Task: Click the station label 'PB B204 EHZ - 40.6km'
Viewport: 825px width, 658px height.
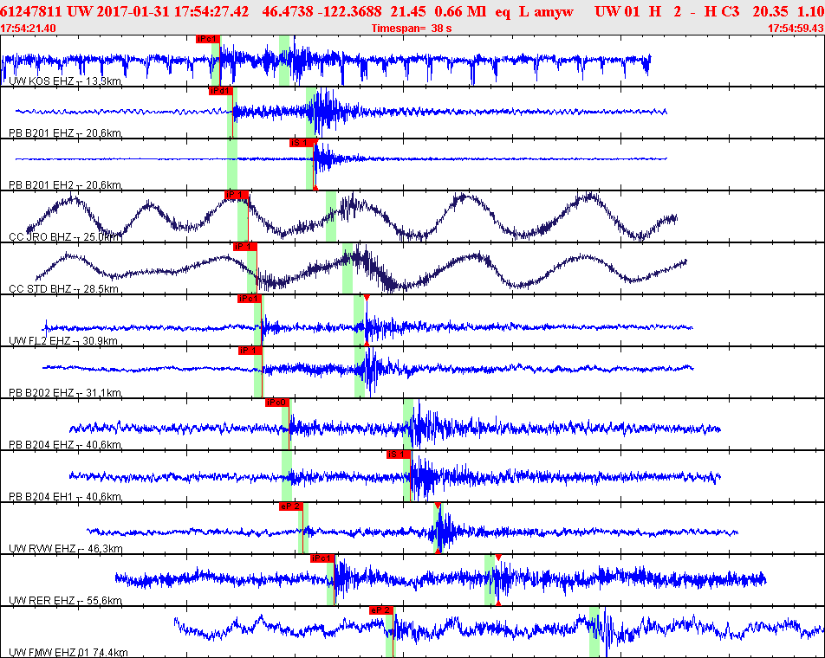Action: click(65, 445)
